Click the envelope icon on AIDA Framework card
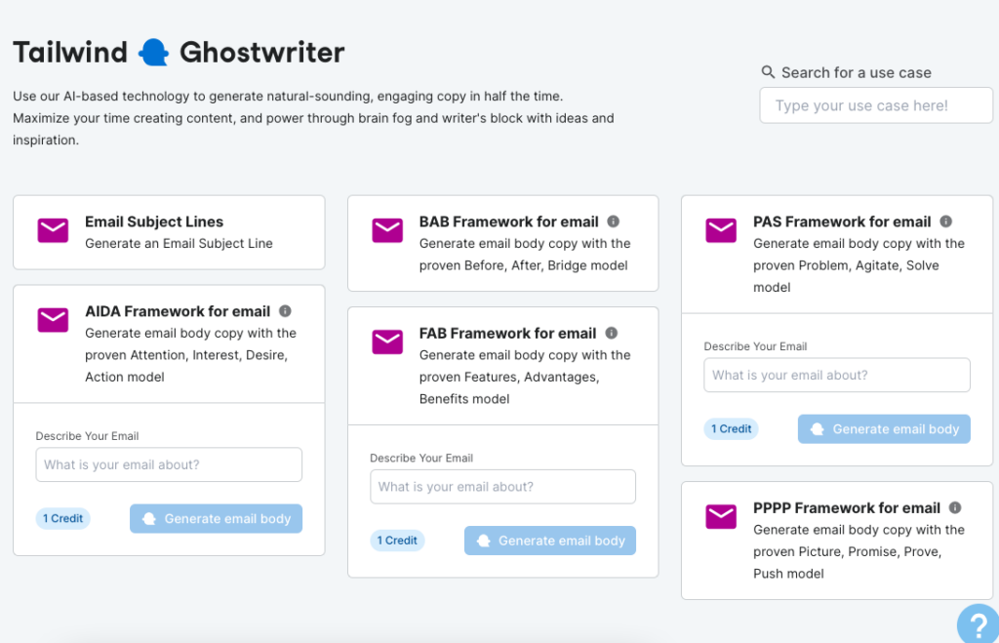This screenshot has height=643, width=999. pos(53,320)
